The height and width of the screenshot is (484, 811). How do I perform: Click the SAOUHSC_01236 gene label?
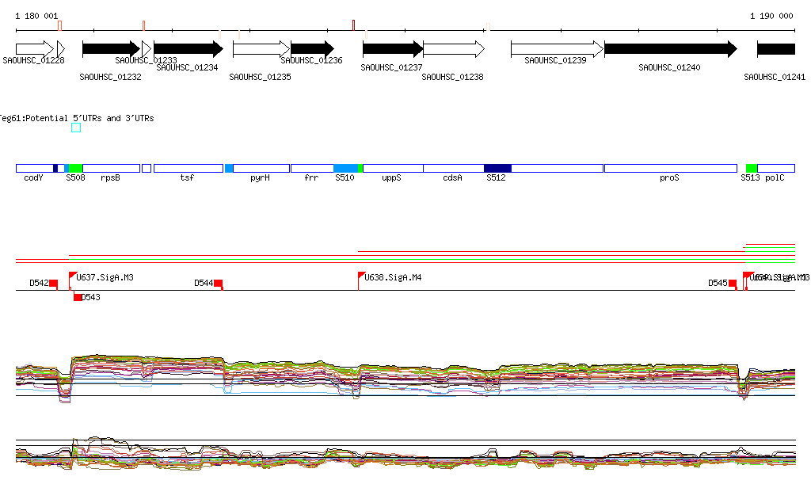pos(311,60)
